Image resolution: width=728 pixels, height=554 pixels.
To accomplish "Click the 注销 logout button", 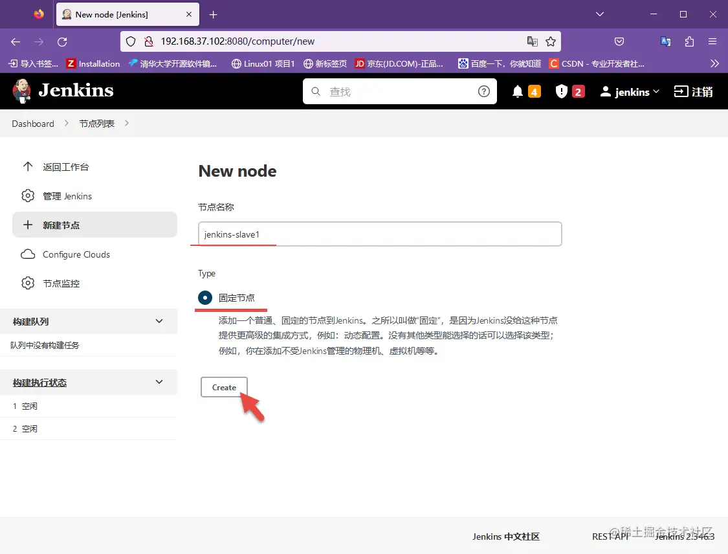I will 694,91.
